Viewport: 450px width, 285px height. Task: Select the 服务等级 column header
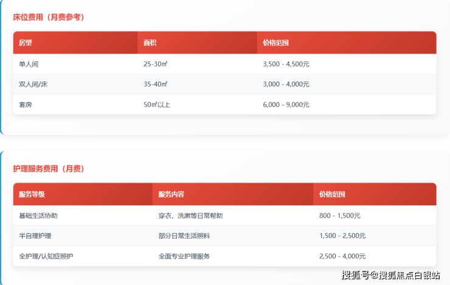coord(32,195)
